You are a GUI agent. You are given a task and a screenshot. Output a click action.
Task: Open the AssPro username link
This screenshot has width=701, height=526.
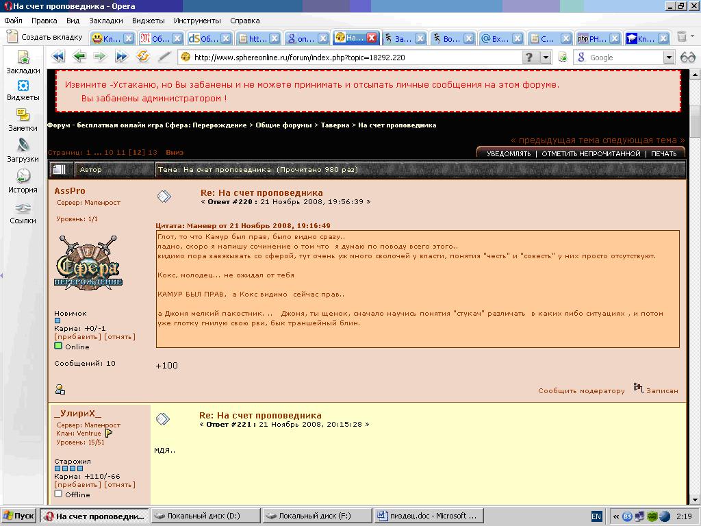click(70, 191)
